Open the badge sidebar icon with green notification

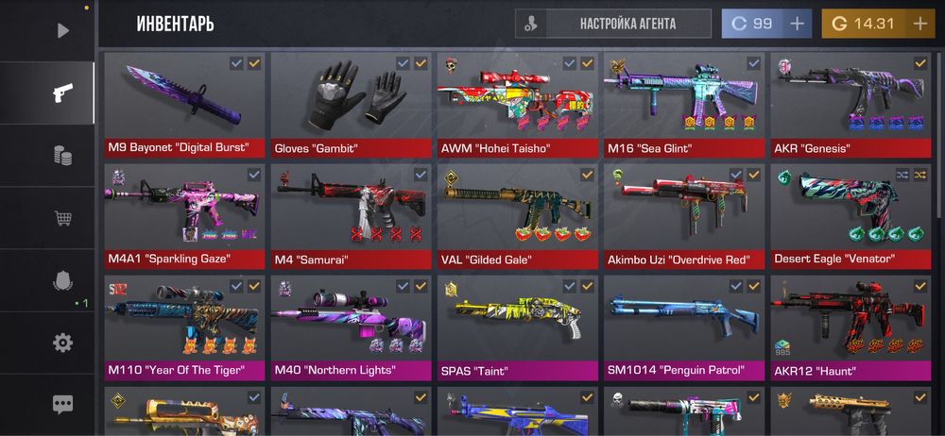coord(62,280)
